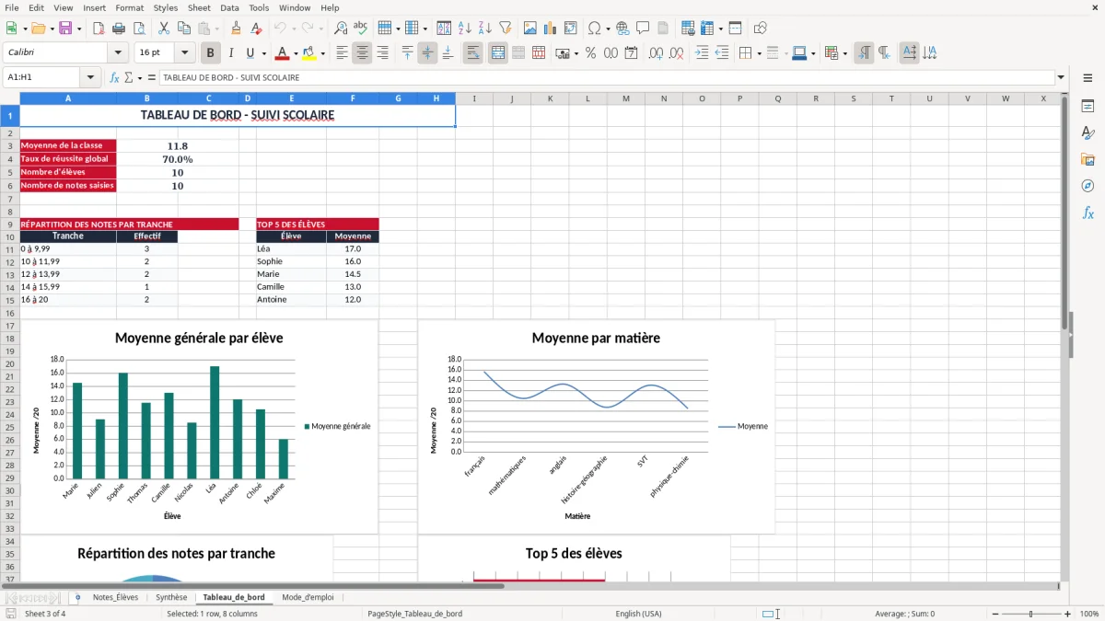Switch to Notes_Élèves sheet tab
The height and width of the screenshot is (621, 1105).
(115, 597)
